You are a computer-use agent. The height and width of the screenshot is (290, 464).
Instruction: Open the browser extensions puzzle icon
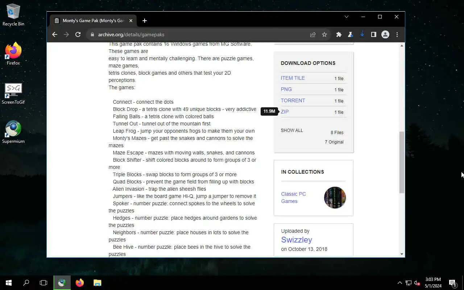point(339,34)
